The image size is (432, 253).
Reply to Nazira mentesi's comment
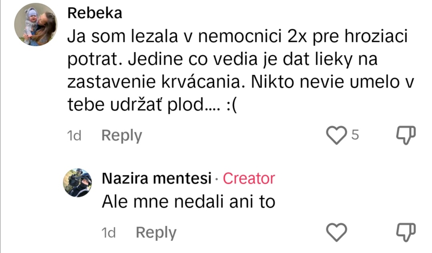pos(156,233)
